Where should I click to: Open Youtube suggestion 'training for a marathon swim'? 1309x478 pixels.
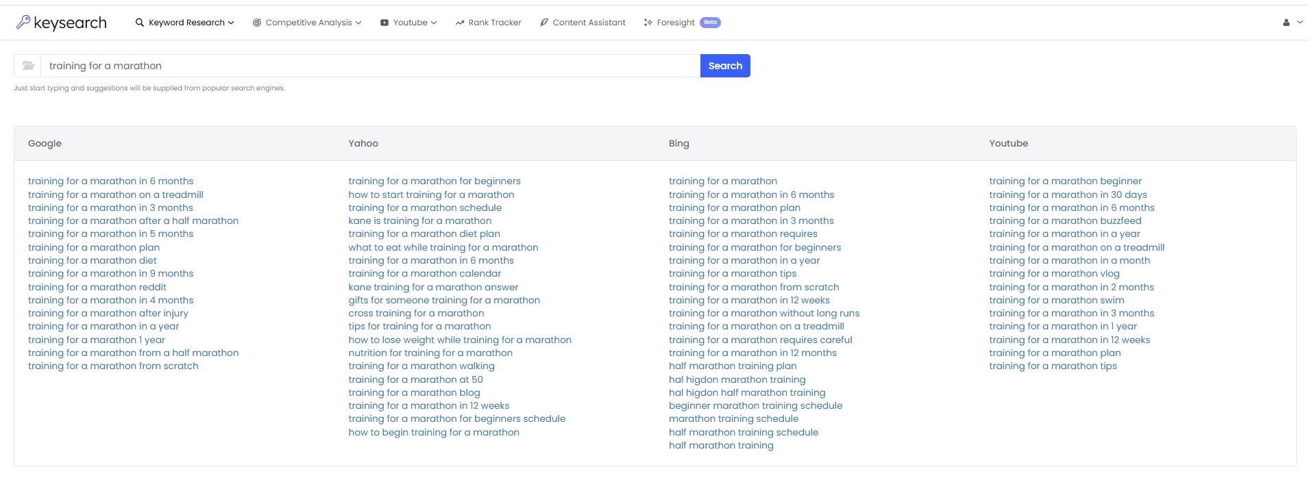click(x=1057, y=300)
